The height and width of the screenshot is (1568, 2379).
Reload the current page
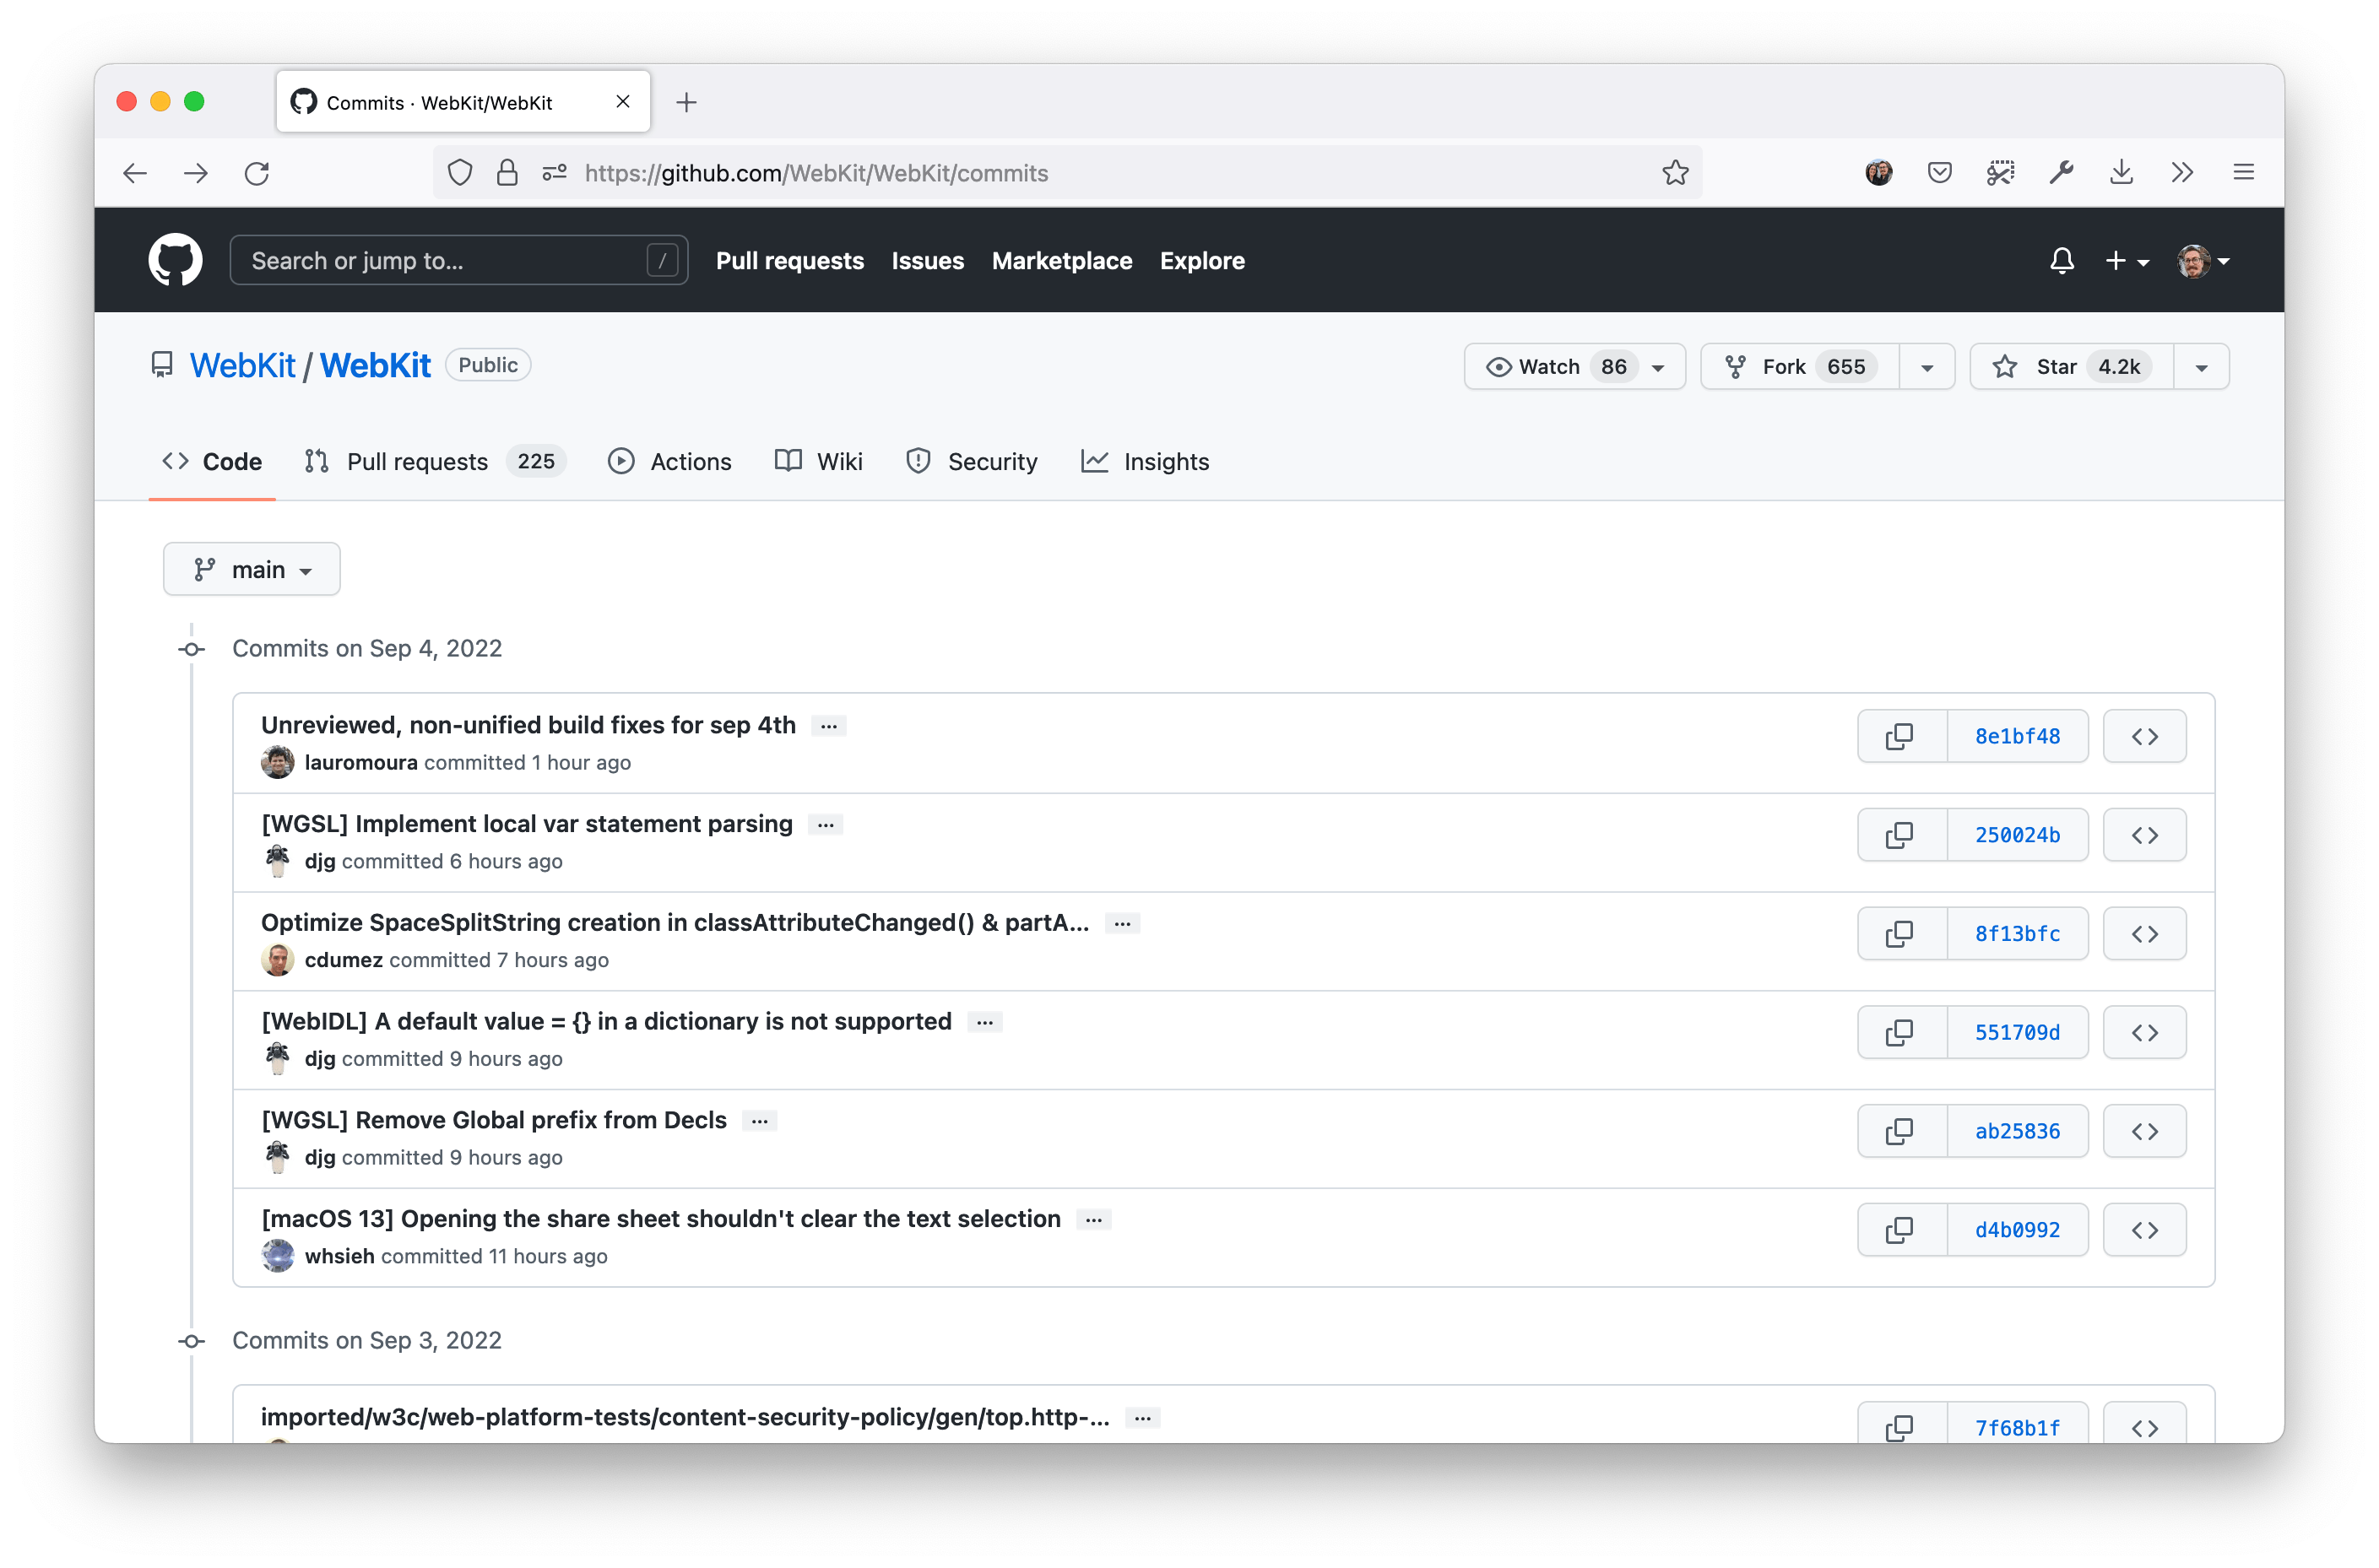(257, 172)
